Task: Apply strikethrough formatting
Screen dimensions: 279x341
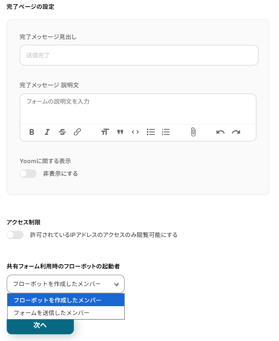Action: (x=62, y=132)
